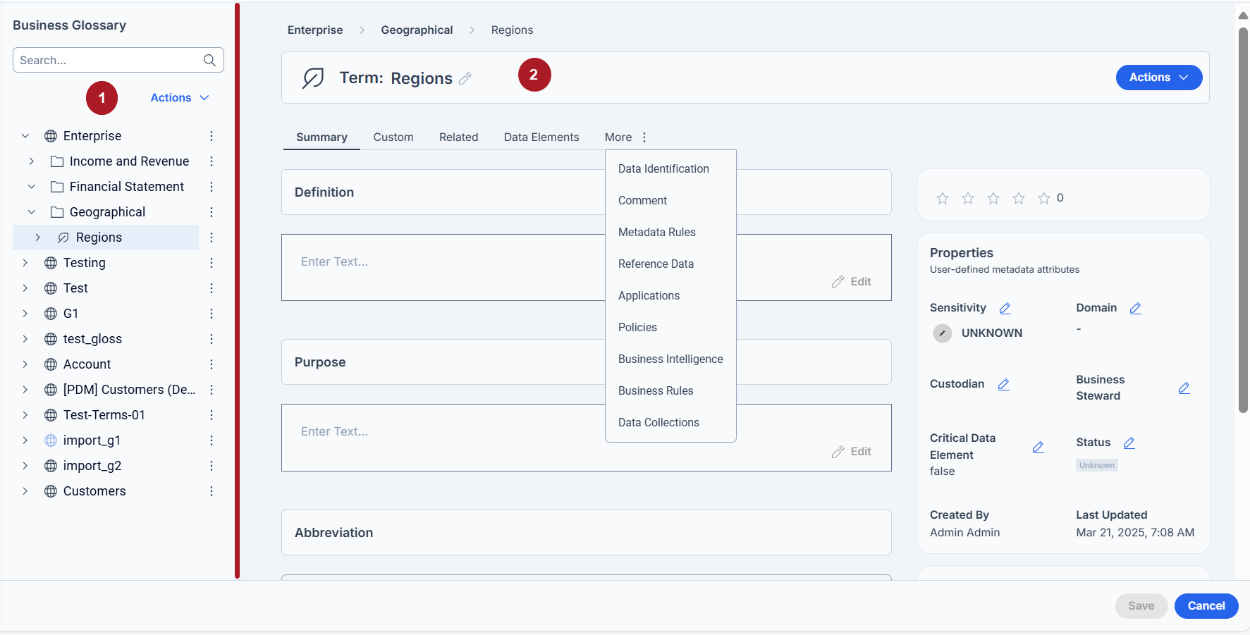
Task: Click Edit in the Definition text box
Action: [x=852, y=281]
